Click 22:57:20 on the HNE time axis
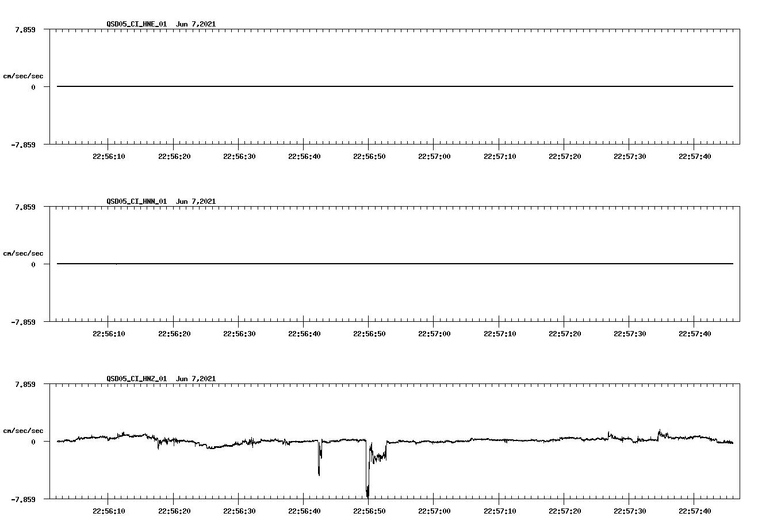 point(565,157)
